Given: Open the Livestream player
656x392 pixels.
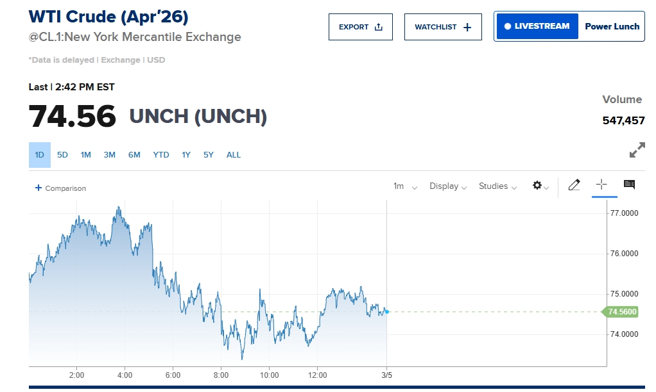Looking at the screenshot, I should click(537, 26).
